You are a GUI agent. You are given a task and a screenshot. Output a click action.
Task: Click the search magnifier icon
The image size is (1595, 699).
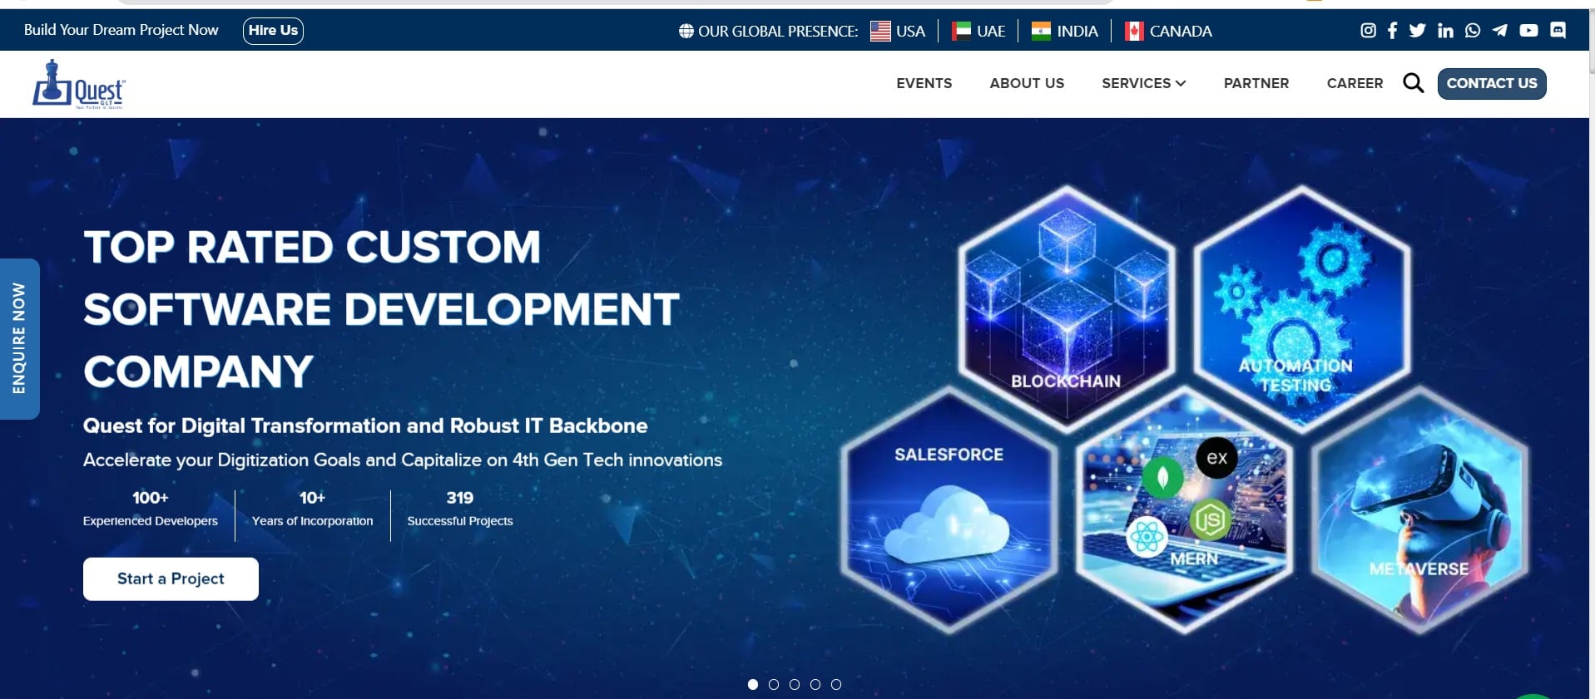pos(1413,83)
